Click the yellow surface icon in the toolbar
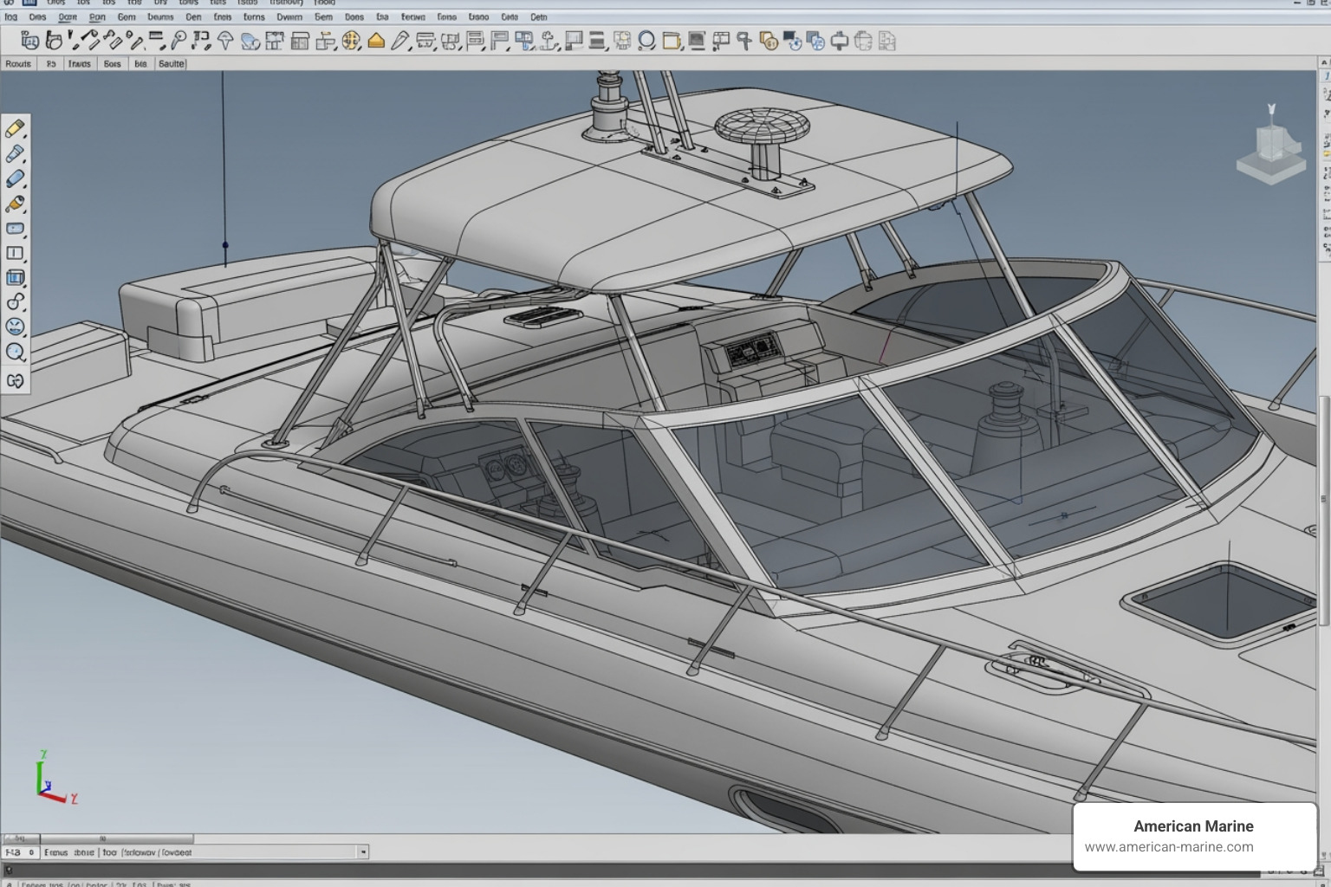The width and height of the screenshot is (1331, 887). click(x=377, y=40)
